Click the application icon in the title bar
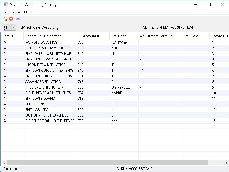229x172 pixels. [6, 4]
